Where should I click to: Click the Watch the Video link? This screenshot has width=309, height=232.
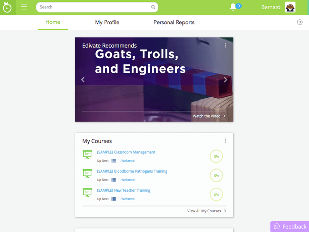207,116
